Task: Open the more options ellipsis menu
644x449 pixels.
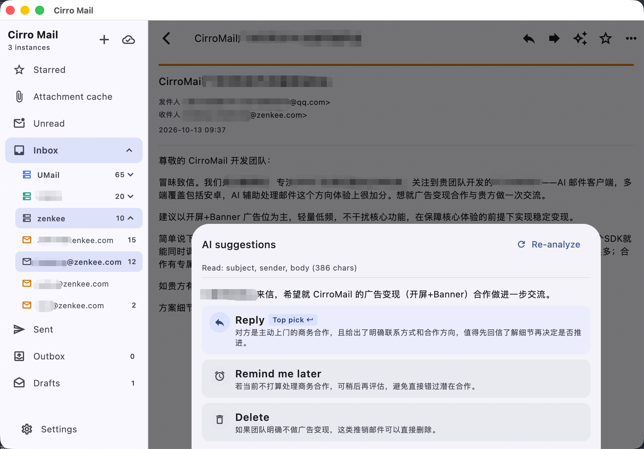Action: pos(631,38)
